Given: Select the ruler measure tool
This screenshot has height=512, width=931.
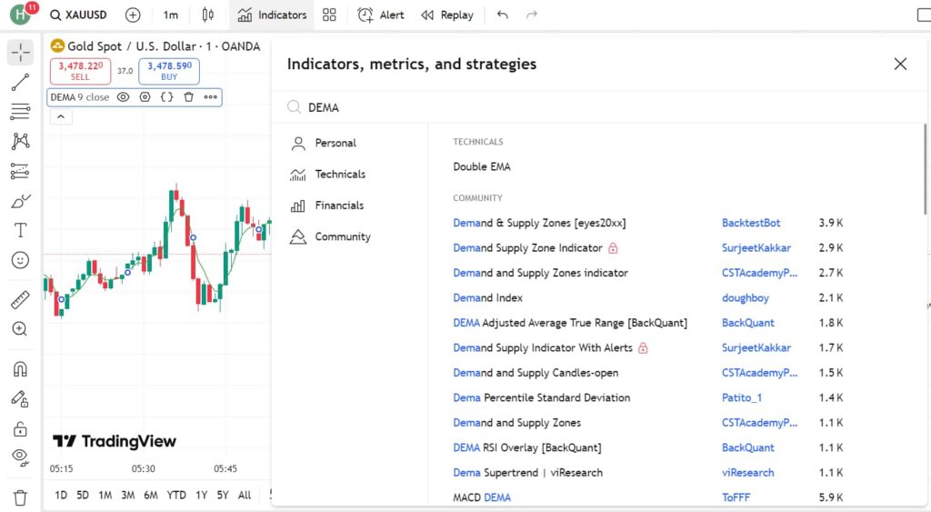Looking at the screenshot, I should click(x=20, y=300).
